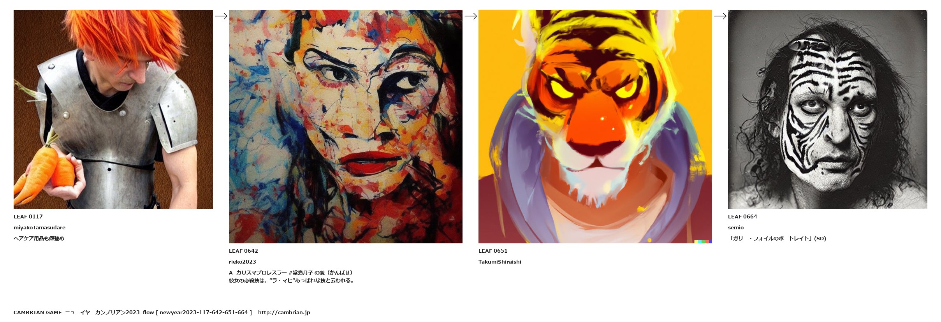Click the LEAF 0651 label
This screenshot has height=322, width=941.
click(x=493, y=251)
